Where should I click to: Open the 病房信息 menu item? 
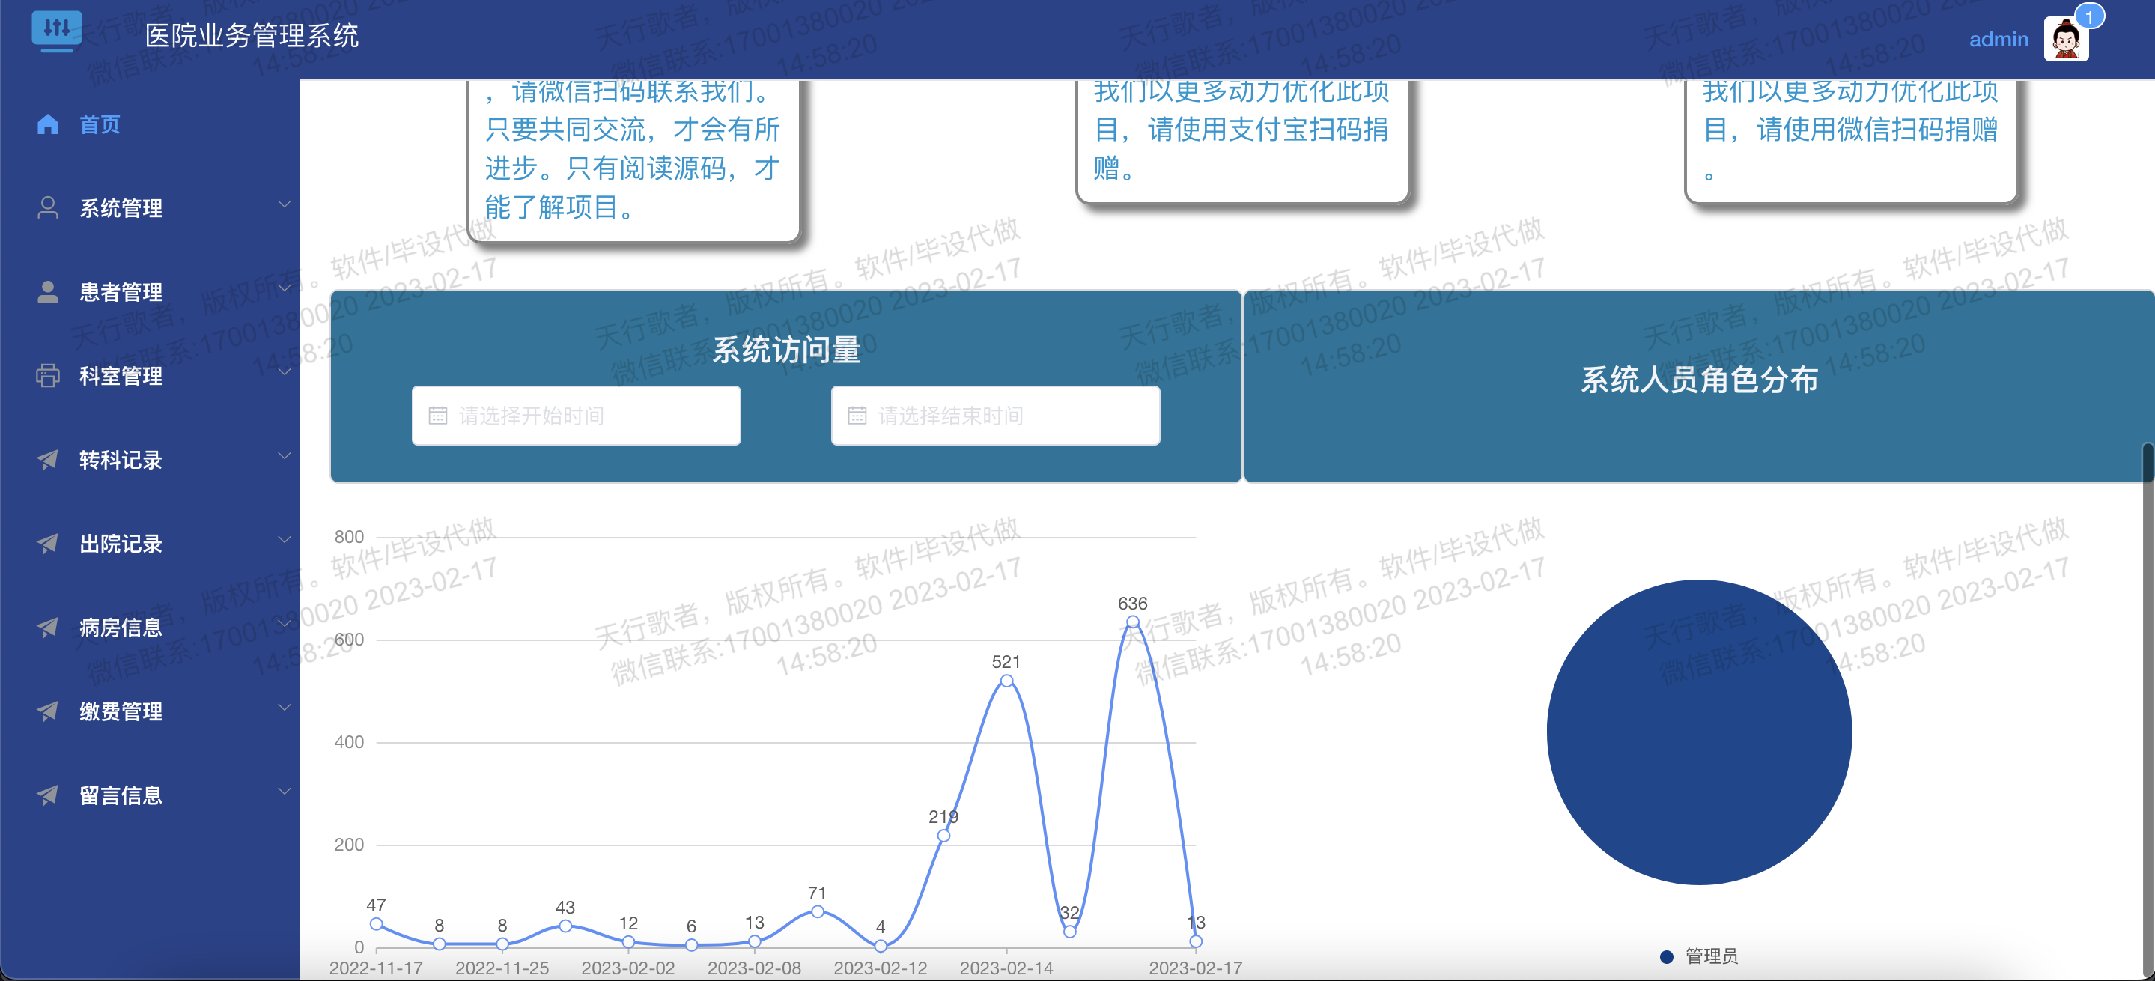tap(121, 628)
